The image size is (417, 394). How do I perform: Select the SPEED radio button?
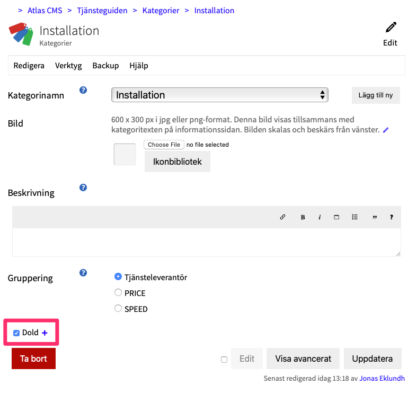[118, 308]
